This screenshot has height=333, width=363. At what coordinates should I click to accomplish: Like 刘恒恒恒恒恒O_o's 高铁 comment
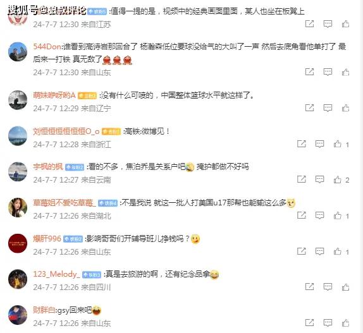pos(337,144)
